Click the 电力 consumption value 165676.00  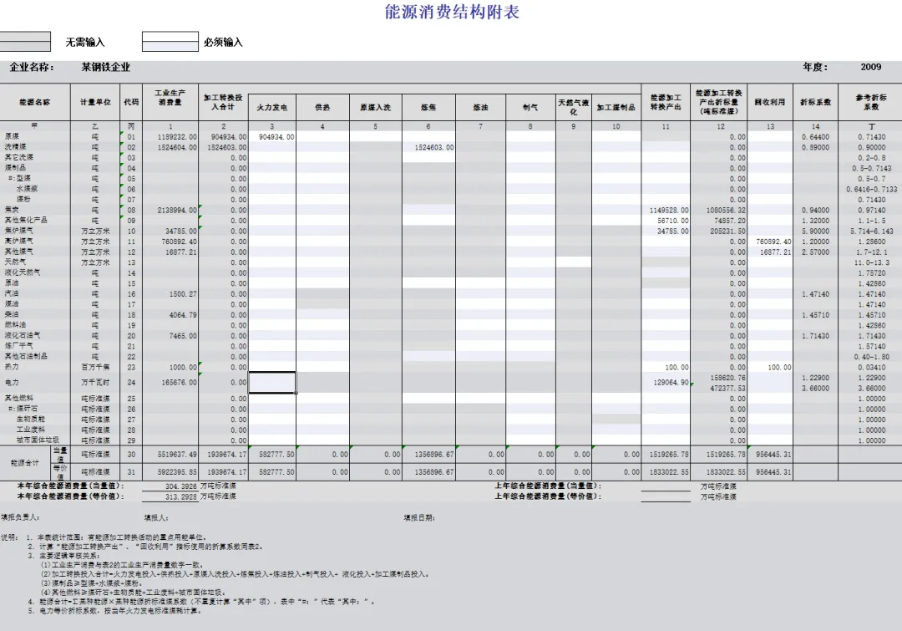coord(179,382)
